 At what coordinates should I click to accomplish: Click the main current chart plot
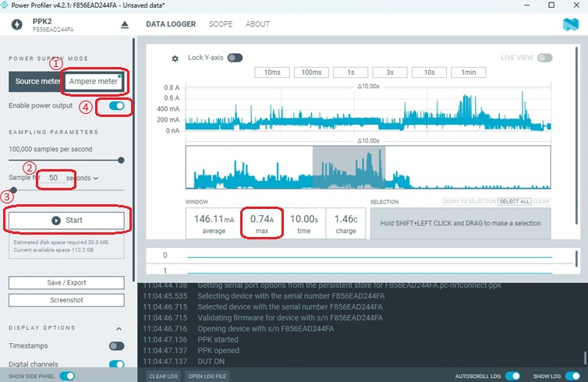click(368, 109)
